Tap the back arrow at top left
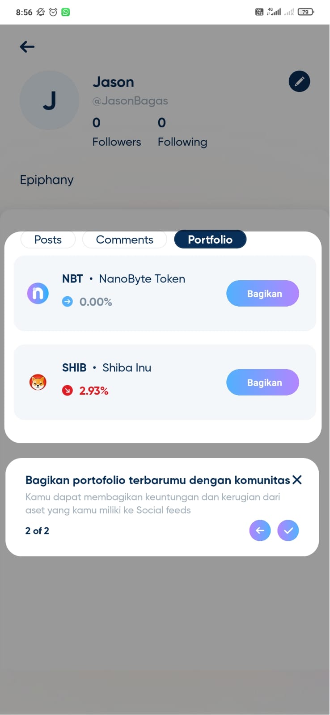Viewport: 330px width, 715px height. click(27, 46)
